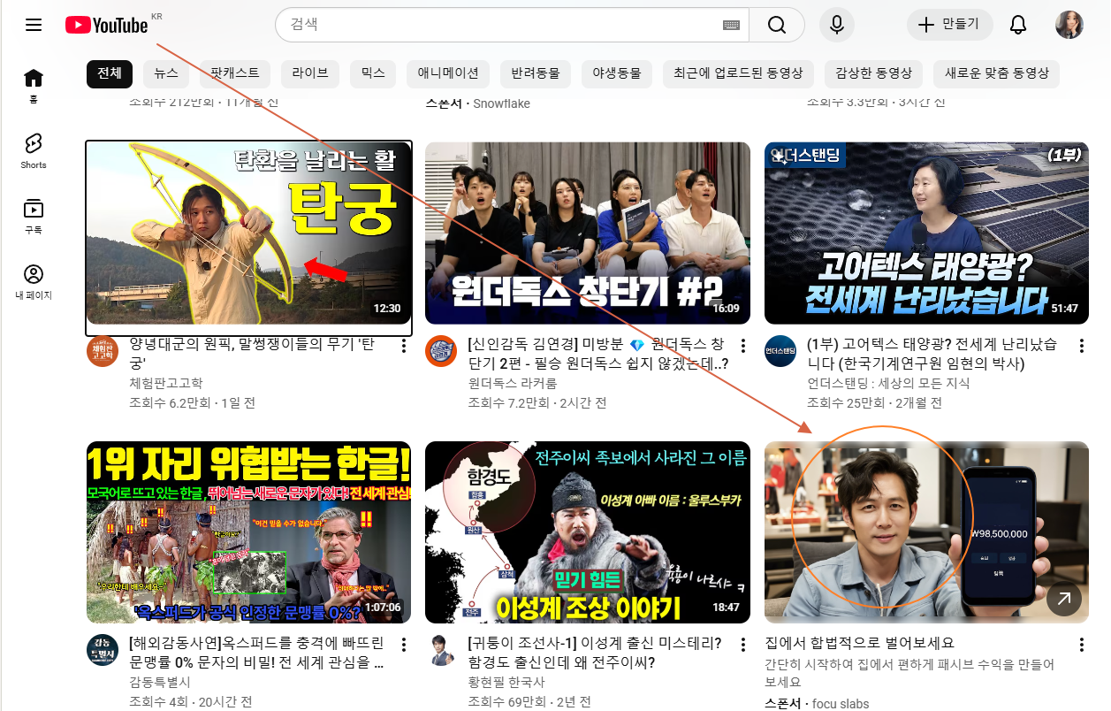Open 원더독스 라커룸 channel name link

pos(513,383)
